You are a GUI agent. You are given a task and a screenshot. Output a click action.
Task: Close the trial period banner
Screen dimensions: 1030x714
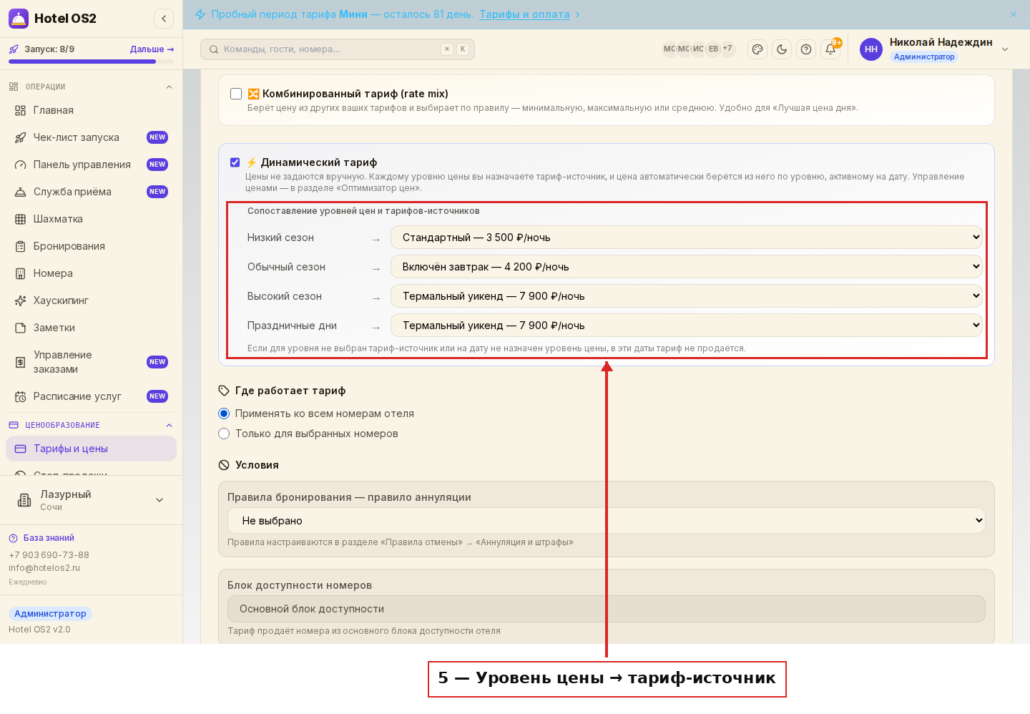click(1014, 14)
